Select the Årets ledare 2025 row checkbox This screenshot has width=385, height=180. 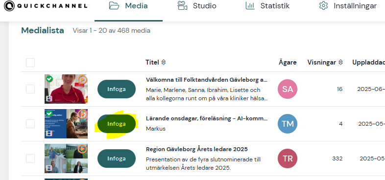pyautogui.click(x=30, y=158)
